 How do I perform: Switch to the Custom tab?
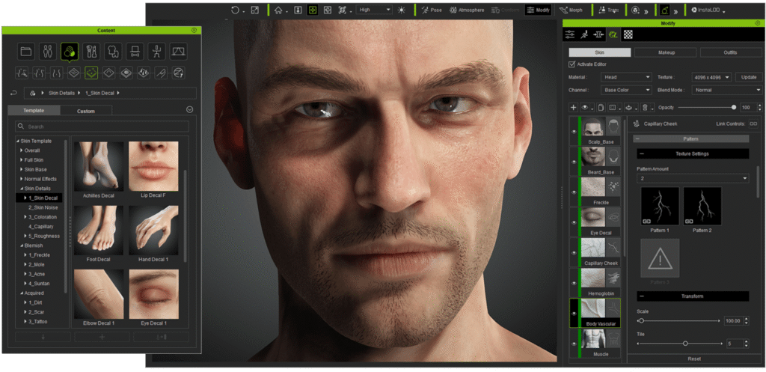coord(86,111)
